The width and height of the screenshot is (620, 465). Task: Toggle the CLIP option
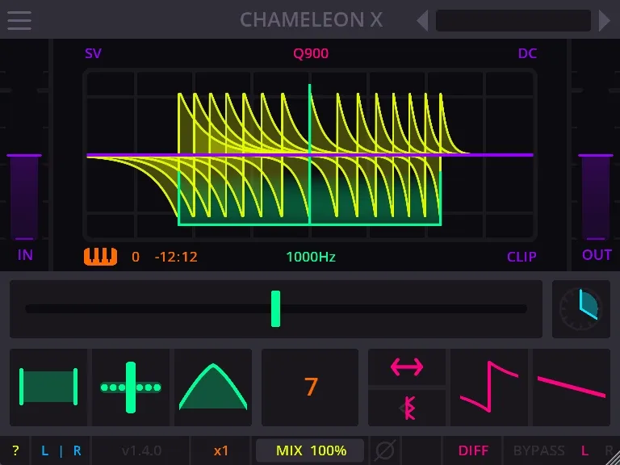(x=522, y=257)
